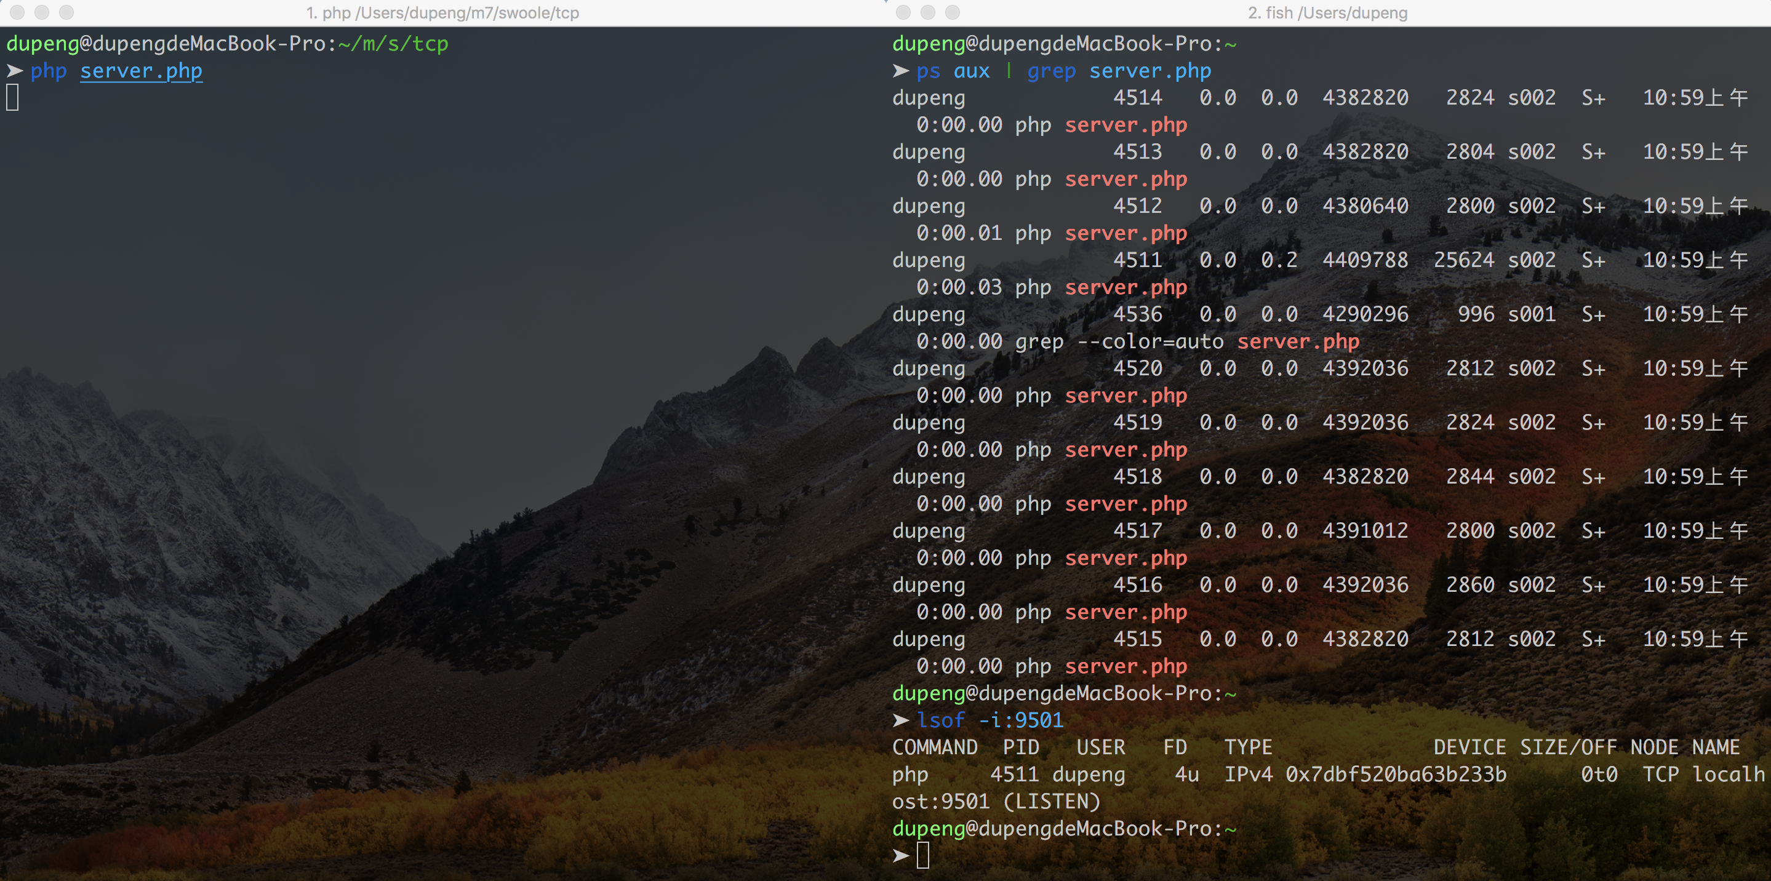1771x881 pixels.
Task: Click the NAME column header
Action: click(x=1716, y=747)
